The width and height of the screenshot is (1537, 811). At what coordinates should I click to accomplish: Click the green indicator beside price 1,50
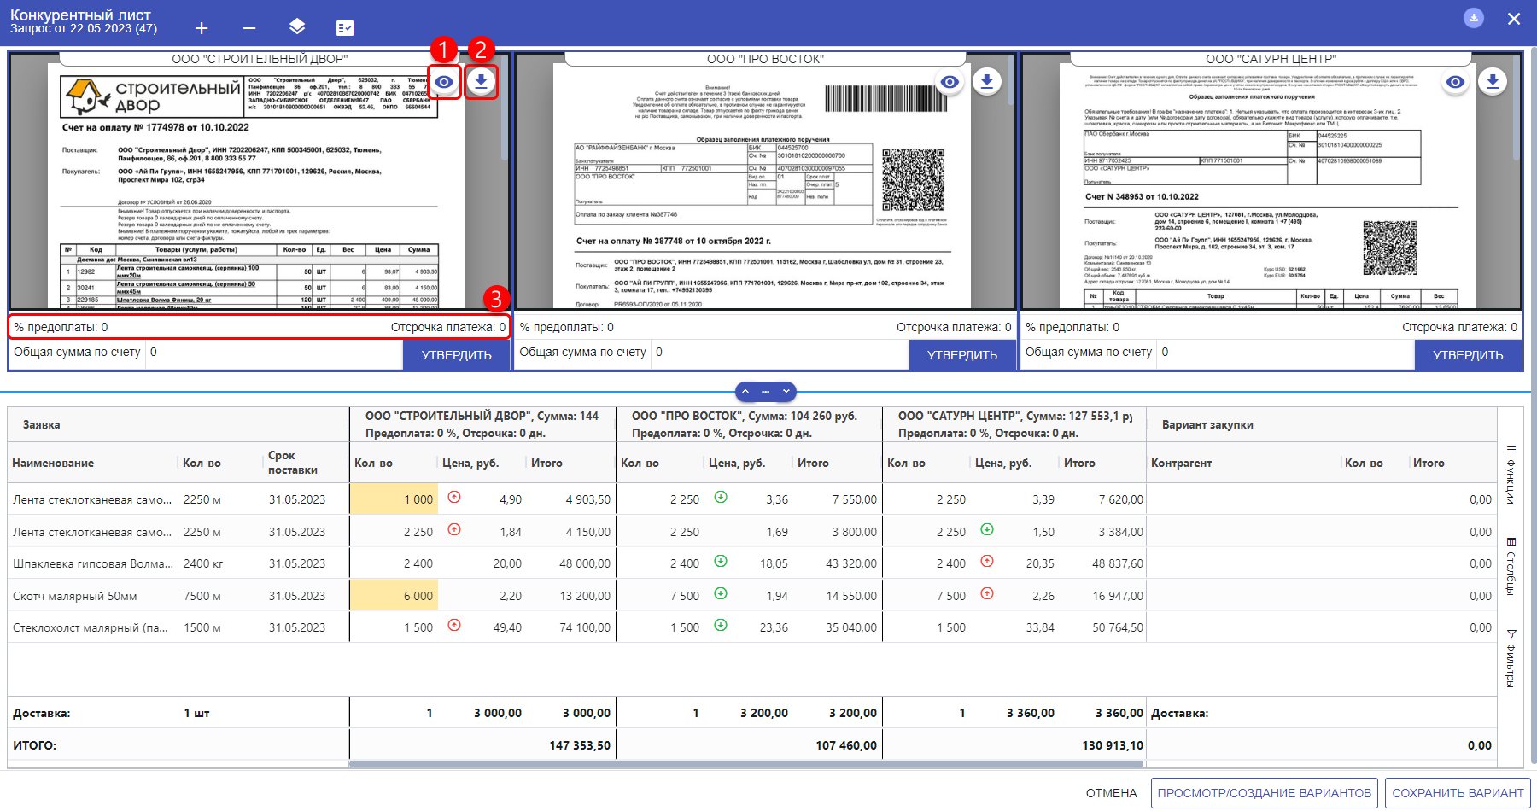pyautogui.click(x=987, y=529)
